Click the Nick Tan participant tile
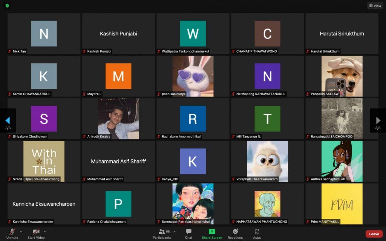This screenshot has height=241, width=386. tap(44, 34)
